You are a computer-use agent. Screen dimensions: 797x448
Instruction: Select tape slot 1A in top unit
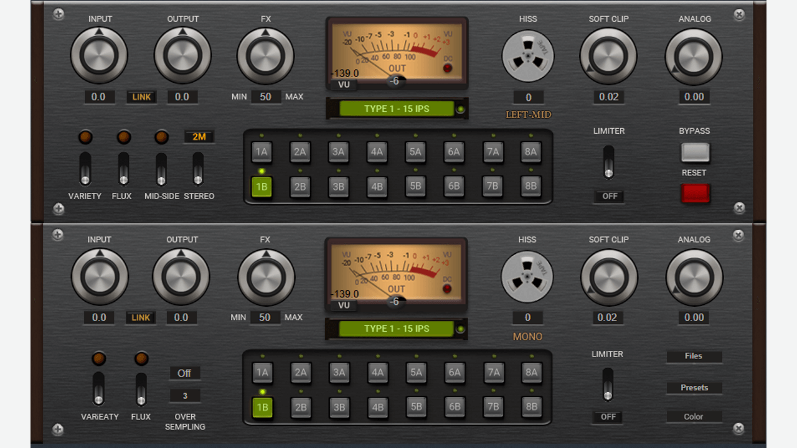262,151
